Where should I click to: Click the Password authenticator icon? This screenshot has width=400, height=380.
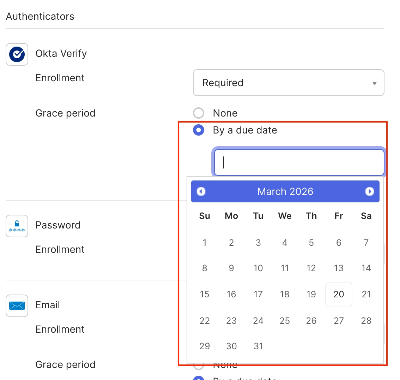coord(17,226)
